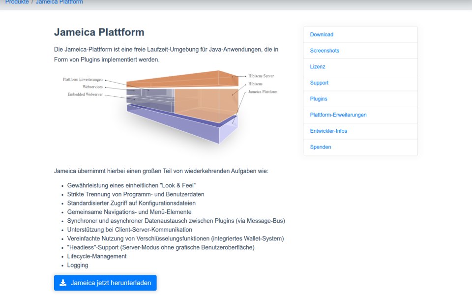Click the Webservices label in diagram

point(93,87)
